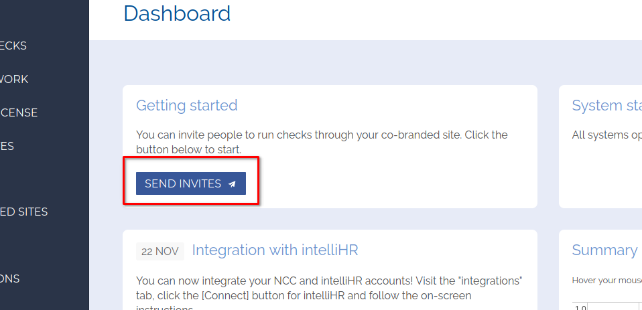Click the "All systems" status text
Image resolution: width=642 pixels, height=310 pixels.
pos(606,135)
